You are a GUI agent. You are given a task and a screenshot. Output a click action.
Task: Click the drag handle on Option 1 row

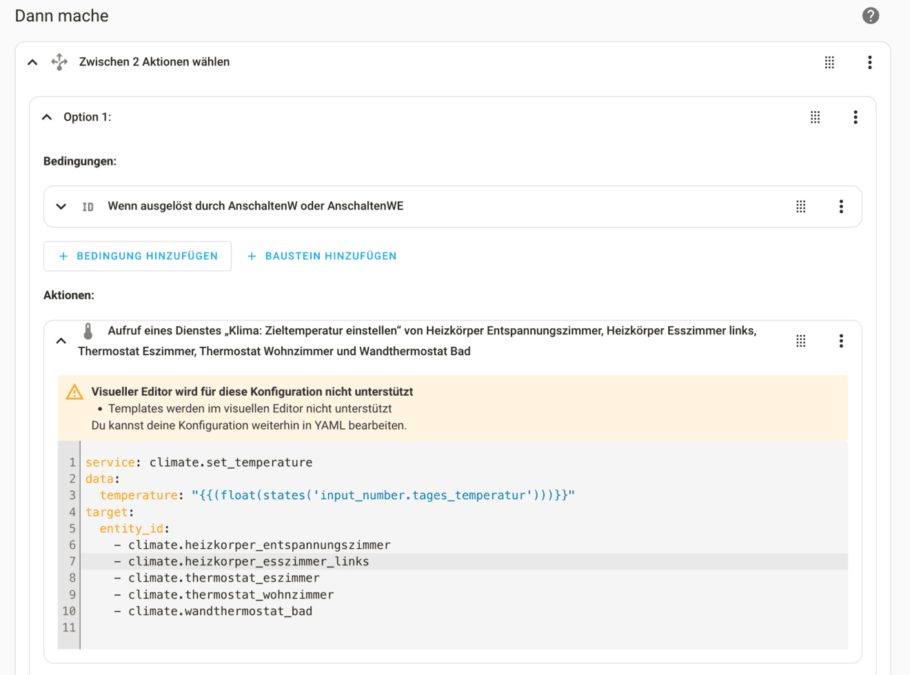tap(815, 117)
